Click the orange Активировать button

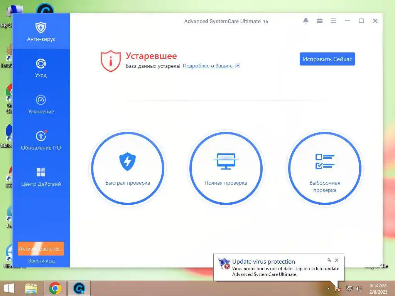41,249
